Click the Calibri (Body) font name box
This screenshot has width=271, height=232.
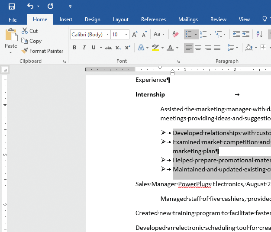click(x=88, y=35)
